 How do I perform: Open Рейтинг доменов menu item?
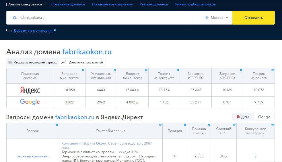click(154, 4)
